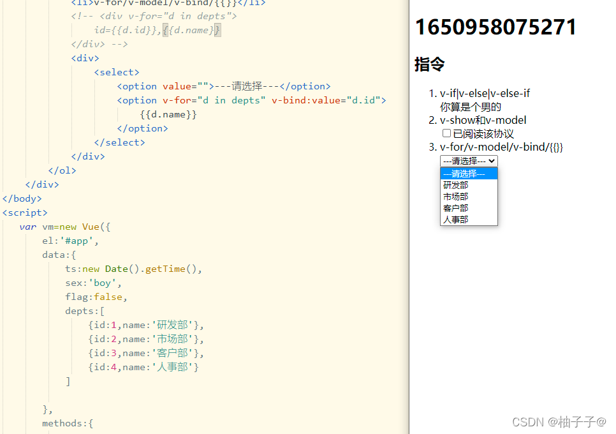Click the {id:1,name:'研发部'} code line
This screenshot has height=434, width=616.
[x=146, y=325]
